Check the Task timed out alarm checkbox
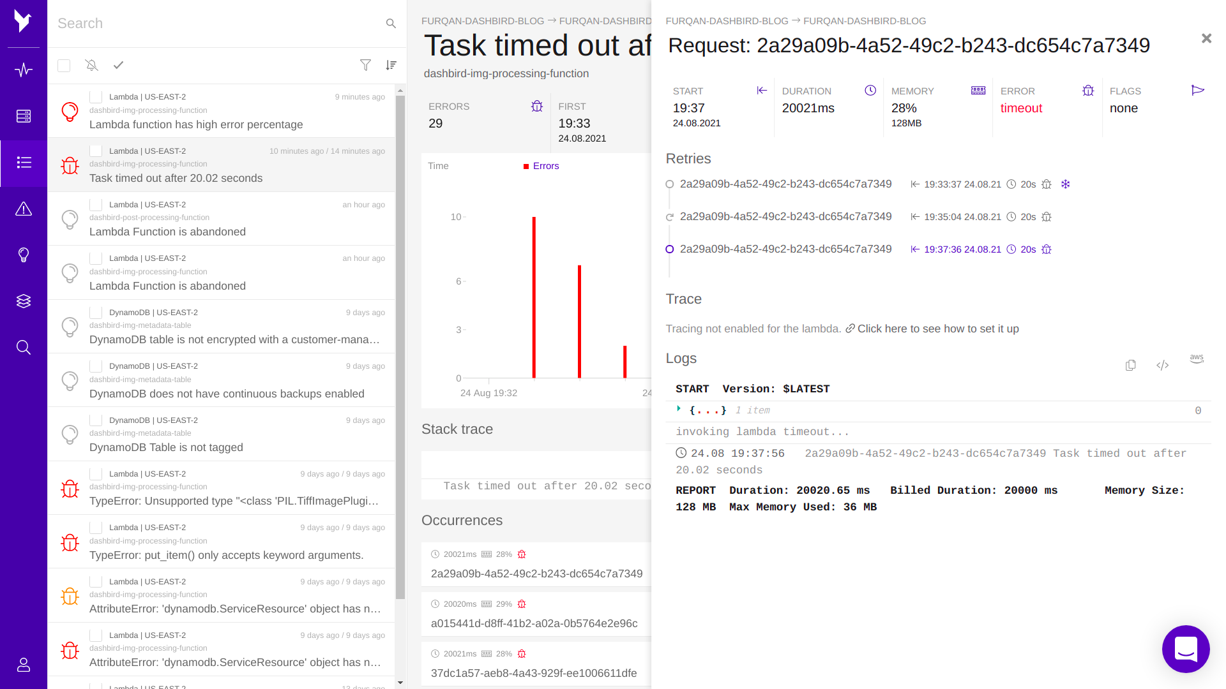This screenshot has width=1226, height=689. pyautogui.click(x=96, y=151)
